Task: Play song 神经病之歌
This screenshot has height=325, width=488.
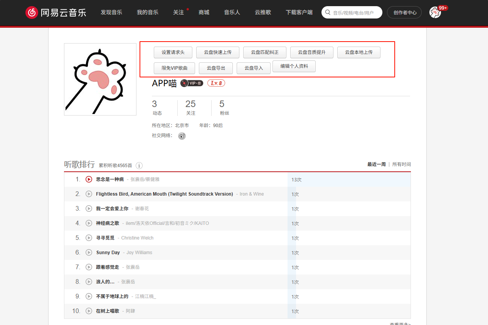Action: [89, 223]
